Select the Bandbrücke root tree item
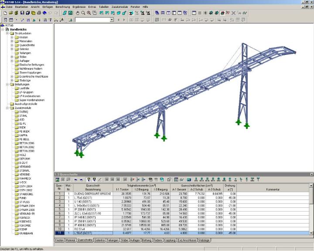The width and height of the screenshot is (314, 251). tap(18, 30)
